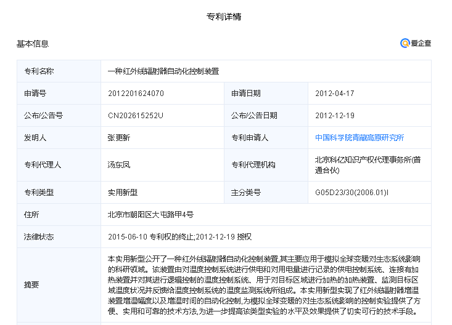Select the patent type value 实用新型
This screenshot has width=452, height=325.
[123, 193]
